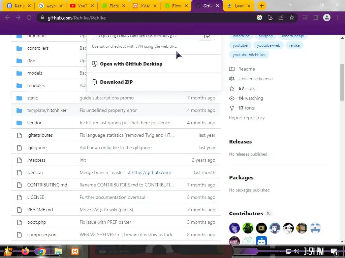
Task: Follow the https://github.com/ link in .version row
Action: pyautogui.click(x=153, y=172)
